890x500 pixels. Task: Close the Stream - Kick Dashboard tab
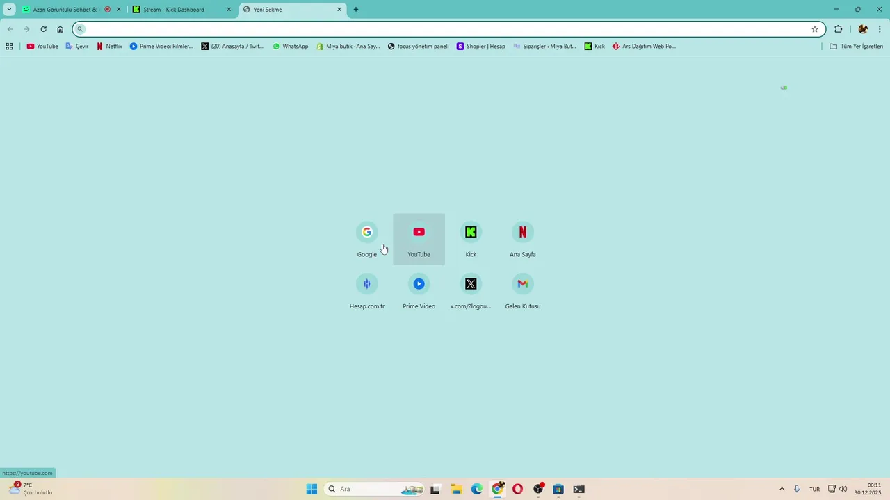(229, 10)
